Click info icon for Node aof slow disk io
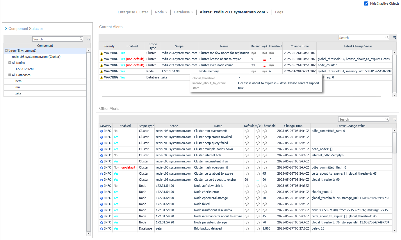This screenshot has height=240, width=401. 101,186
